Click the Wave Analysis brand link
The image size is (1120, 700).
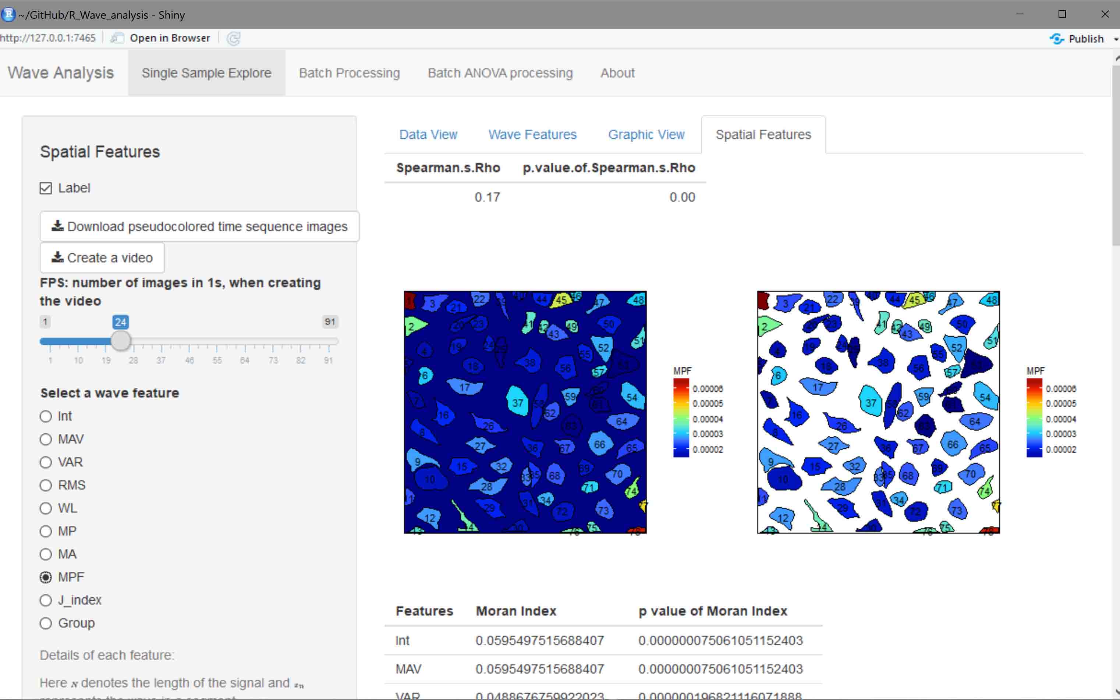click(x=61, y=73)
